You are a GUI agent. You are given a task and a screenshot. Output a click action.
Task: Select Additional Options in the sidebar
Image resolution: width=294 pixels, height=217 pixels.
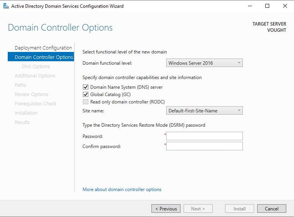coord(35,76)
